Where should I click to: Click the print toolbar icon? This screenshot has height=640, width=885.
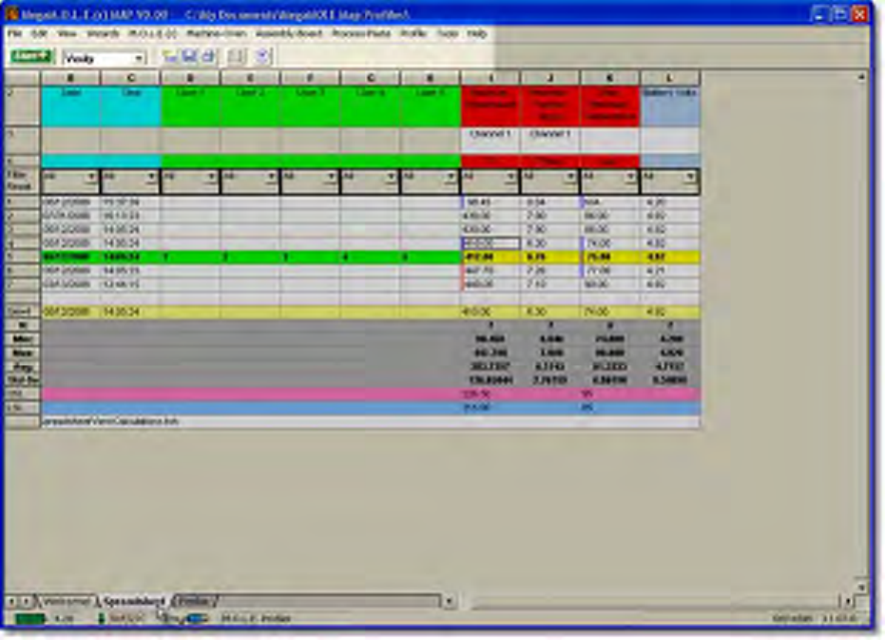[209, 56]
